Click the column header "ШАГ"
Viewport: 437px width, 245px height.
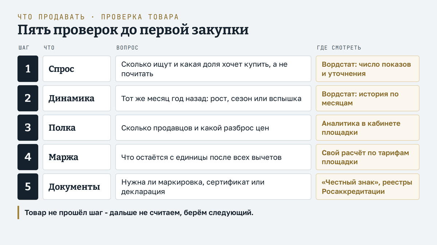24,48
